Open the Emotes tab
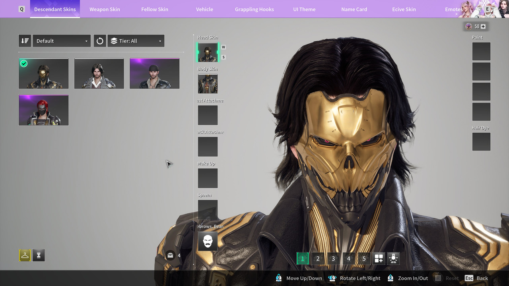The image size is (509, 286). click(453, 9)
